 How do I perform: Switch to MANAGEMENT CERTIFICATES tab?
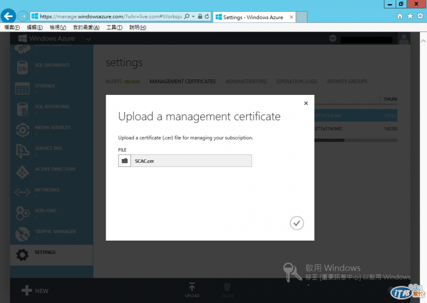tap(183, 82)
